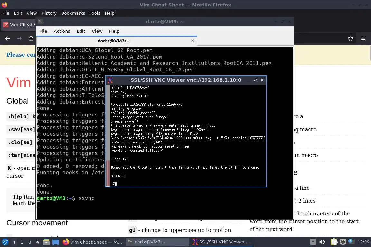
Task: Open file manager from taskbar launcher
Action: 46,242
